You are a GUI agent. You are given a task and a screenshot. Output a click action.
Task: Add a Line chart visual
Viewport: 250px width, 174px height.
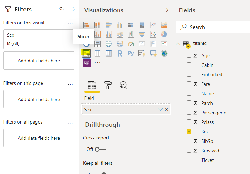(153, 24)
